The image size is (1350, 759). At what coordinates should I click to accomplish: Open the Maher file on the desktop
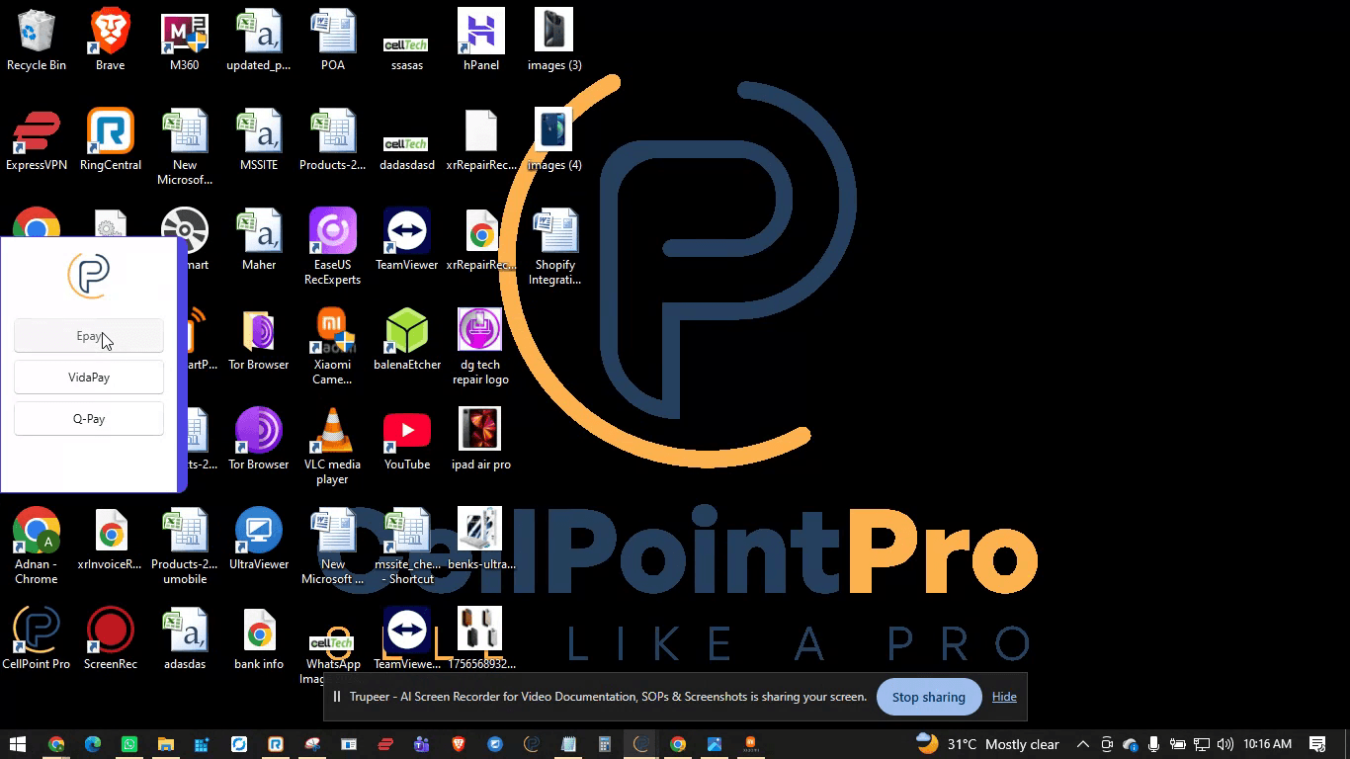tap(259, 240)
